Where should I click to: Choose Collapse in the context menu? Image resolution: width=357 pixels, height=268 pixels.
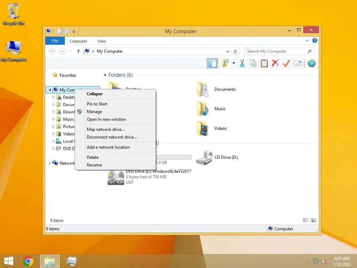click(115, 94)
